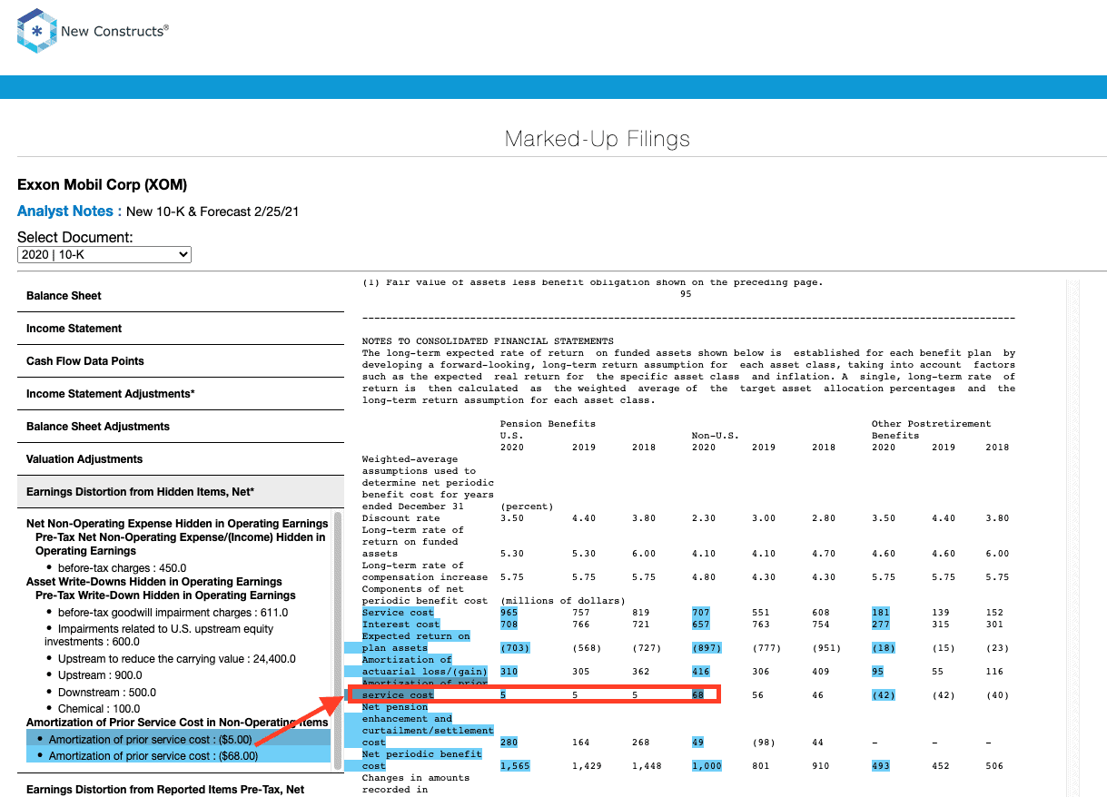
Task: Click Marked-Up Filings page title
Action: tap(598, 139)
